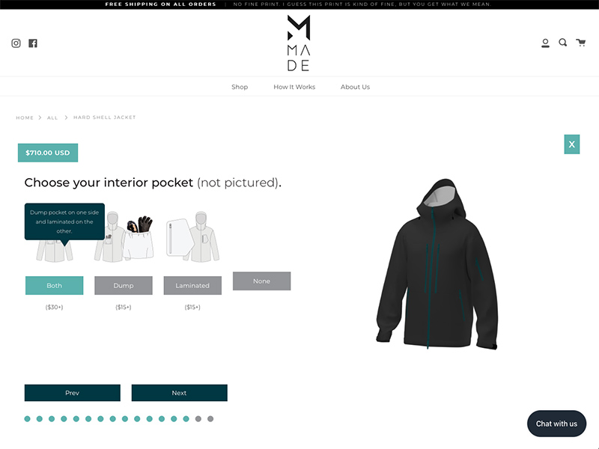Go to the Next customization step

click(x=180, y=393)
